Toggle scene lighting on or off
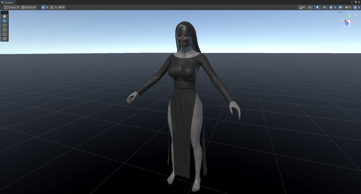Viewport: 361px width, 194px height. pyautogui.click(x=317, y=7)
